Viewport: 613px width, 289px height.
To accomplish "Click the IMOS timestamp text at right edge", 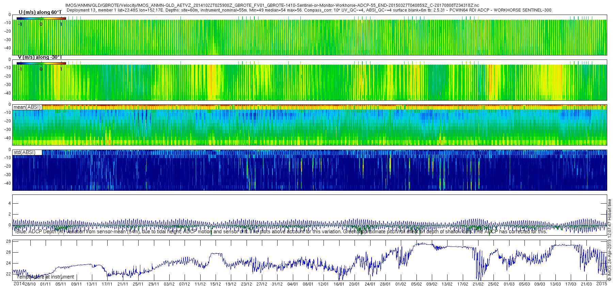I will (610, 240).
